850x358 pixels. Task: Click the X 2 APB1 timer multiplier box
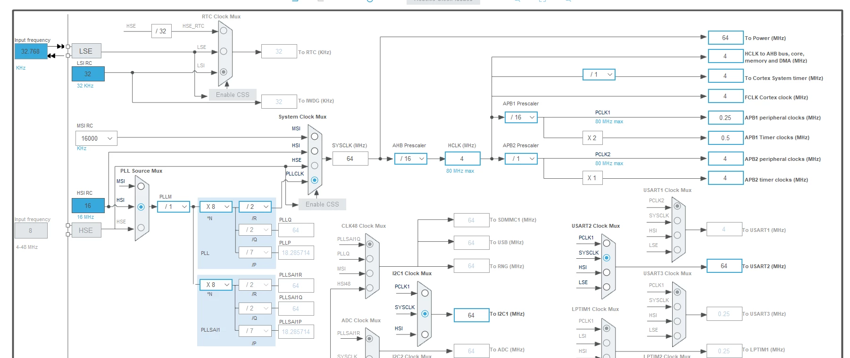coord(592,138)
